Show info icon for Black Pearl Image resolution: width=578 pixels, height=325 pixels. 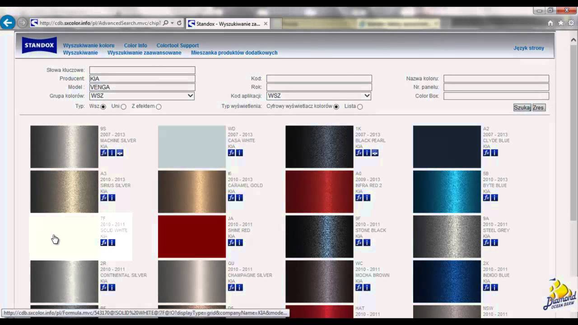pos(367,153)
